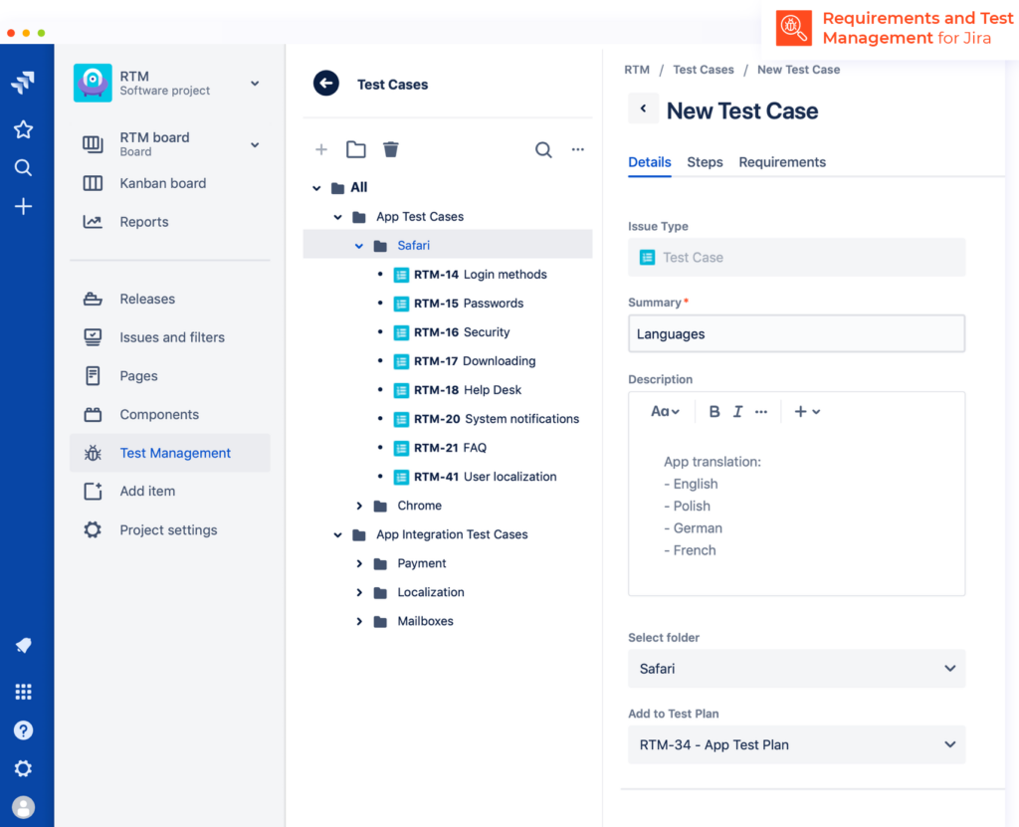
Task: Click the back arrow beside Test Cases heading
Action: click(x=326, y=84)
